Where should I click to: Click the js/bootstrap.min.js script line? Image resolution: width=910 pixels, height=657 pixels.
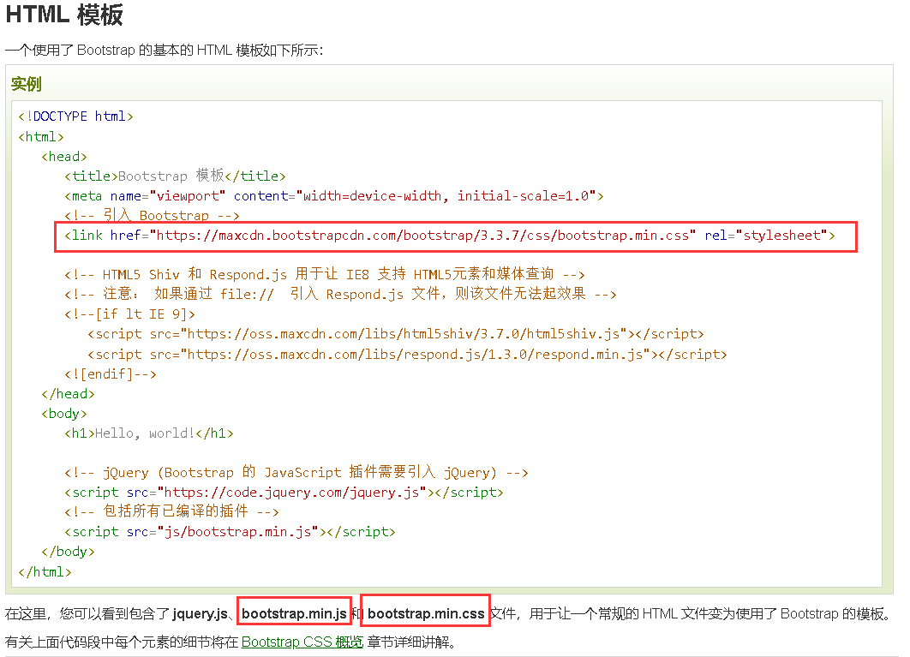(x=230, y=532)
